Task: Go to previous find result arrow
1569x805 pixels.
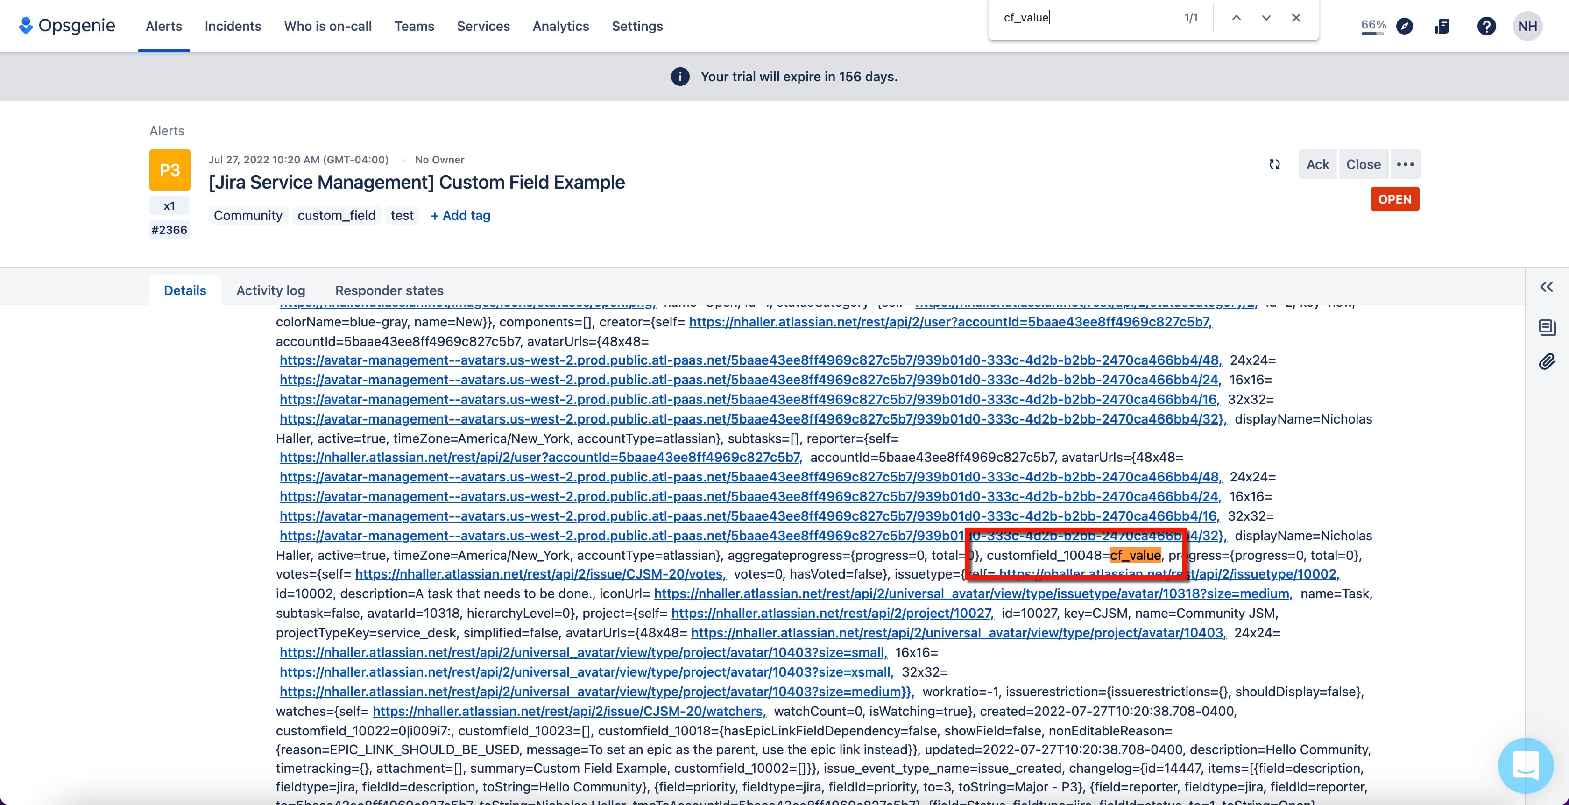Action: pyautogui.click(x=1237, y=18)
